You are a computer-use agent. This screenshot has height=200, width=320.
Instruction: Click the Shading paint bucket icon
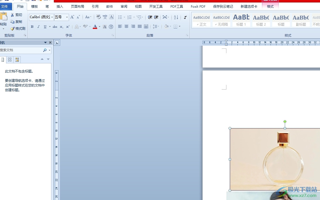pos(166,26)
